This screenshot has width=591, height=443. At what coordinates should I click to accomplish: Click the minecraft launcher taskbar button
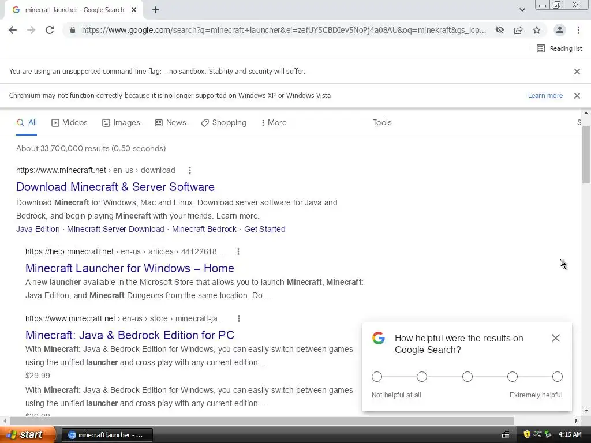(107, 435)
